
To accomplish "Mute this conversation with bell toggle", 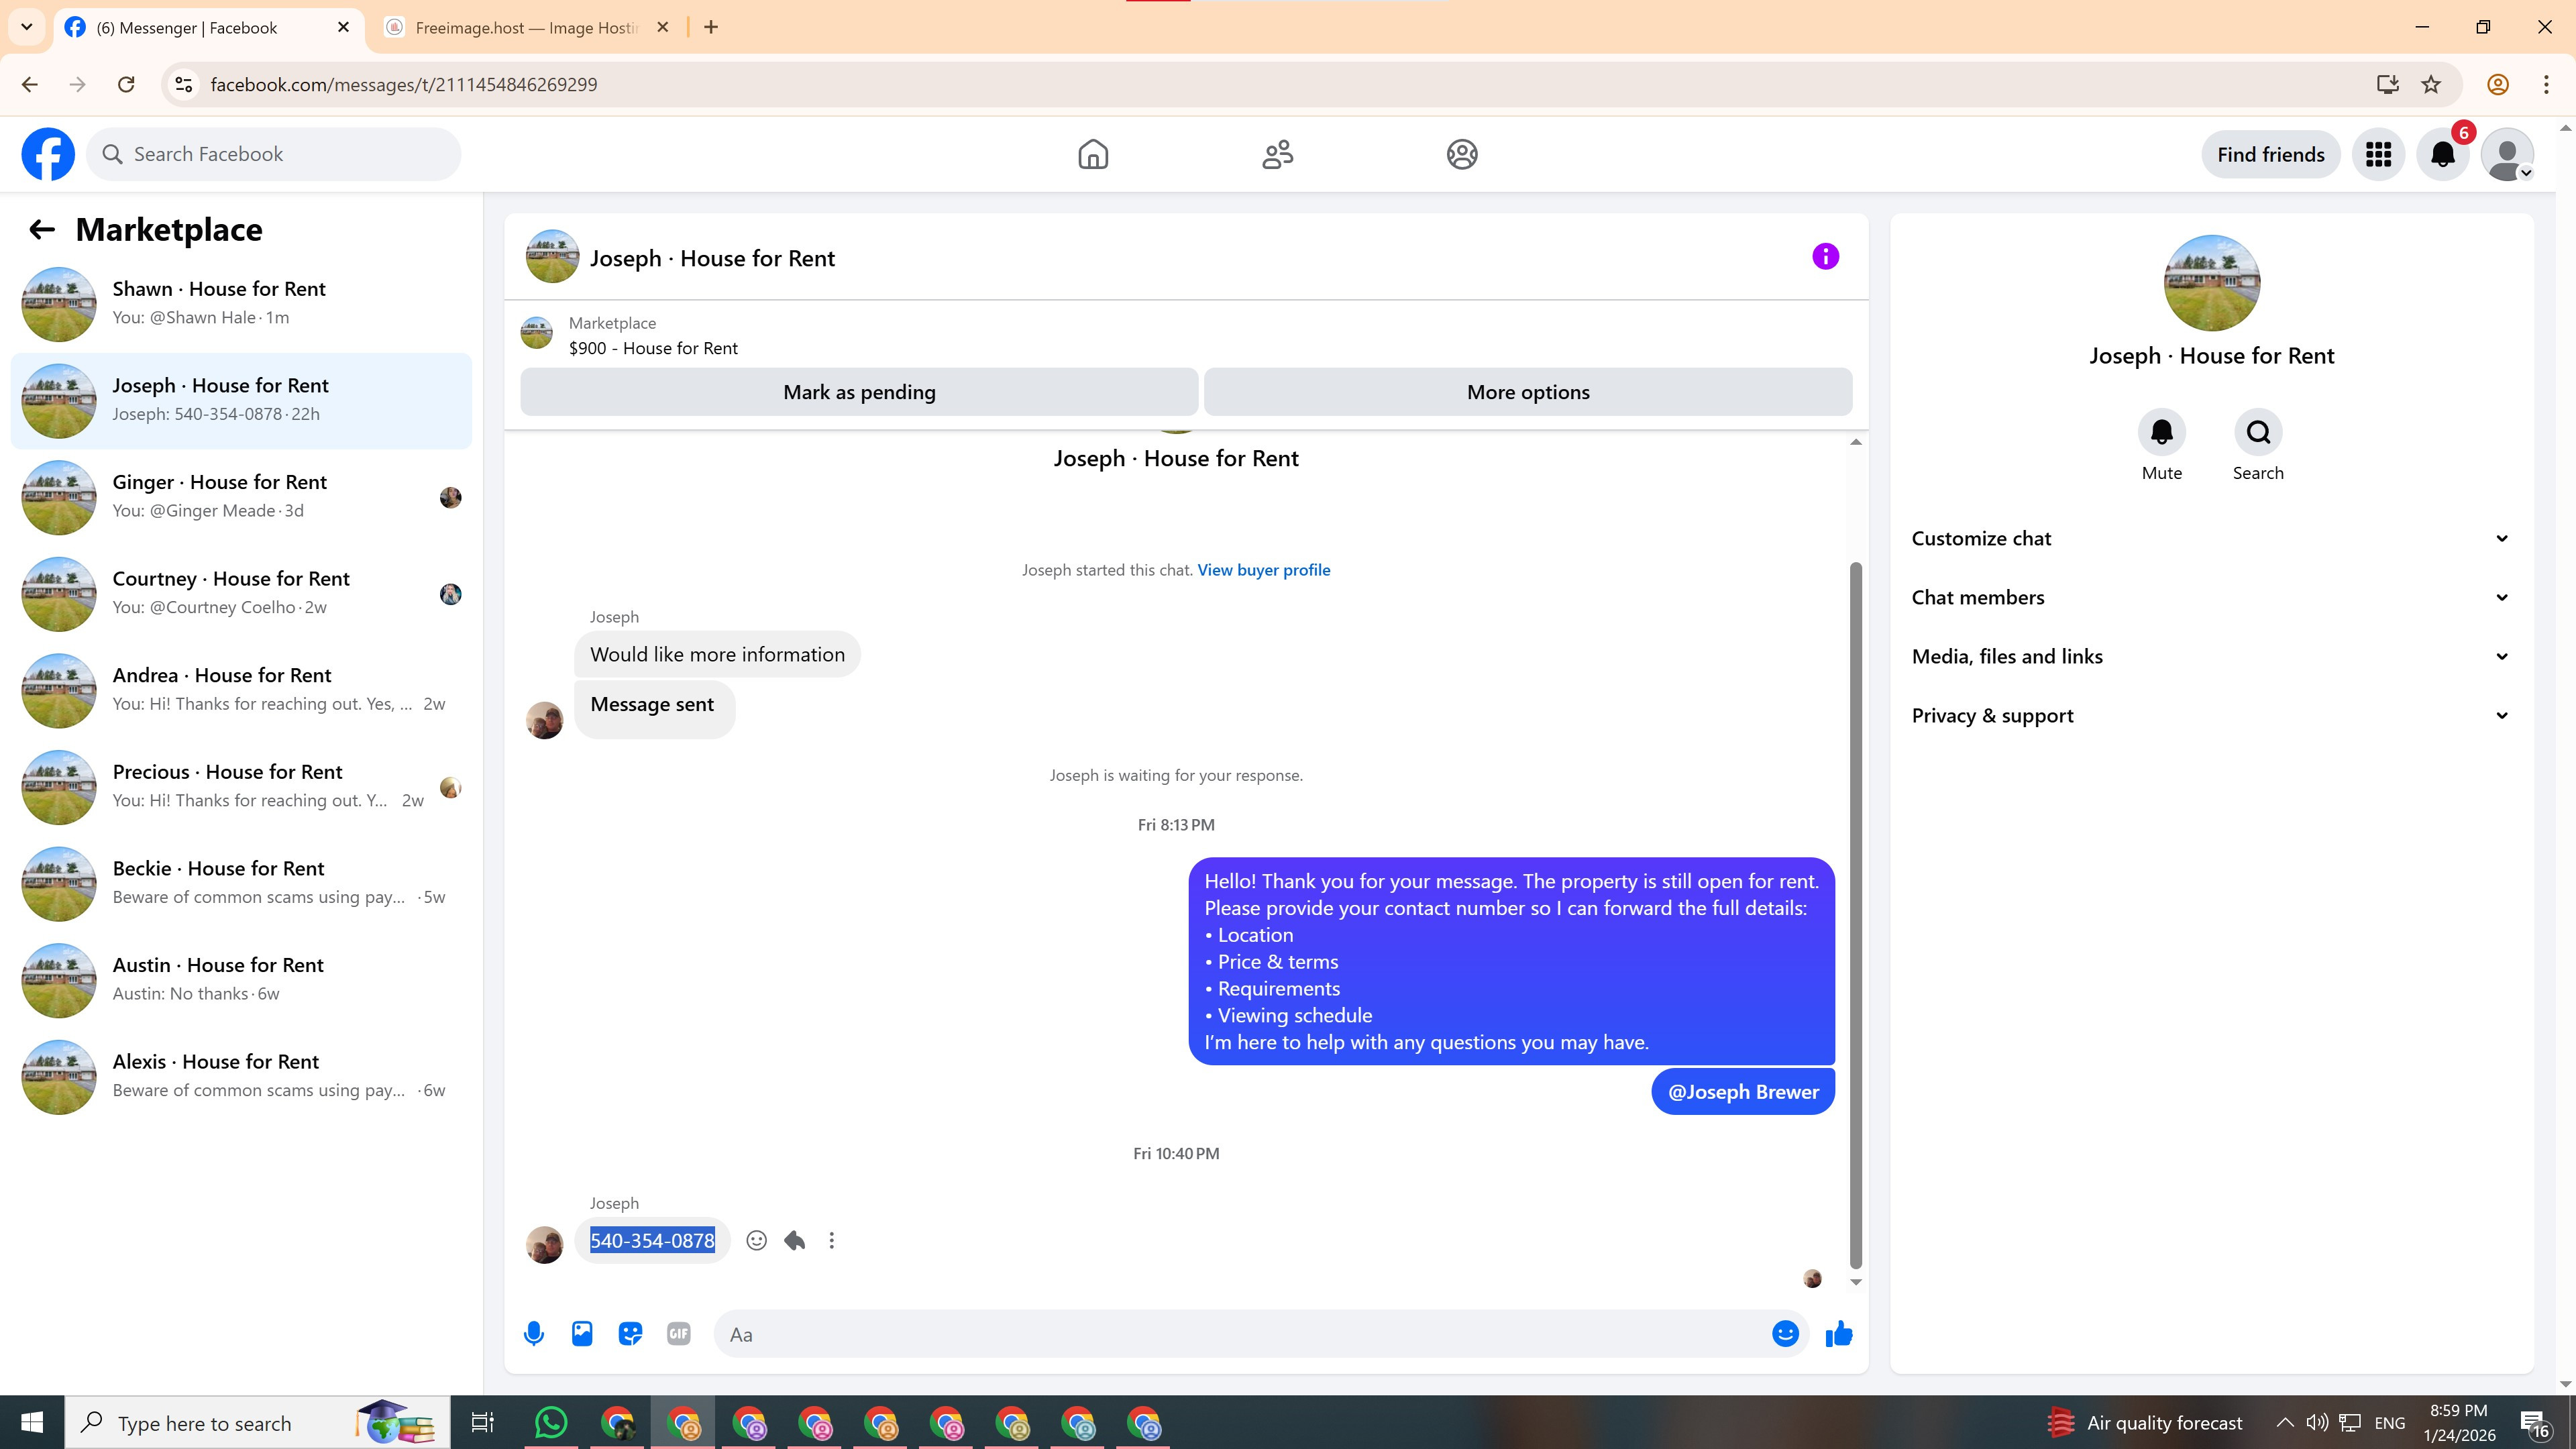I will tap(2161, 432).
